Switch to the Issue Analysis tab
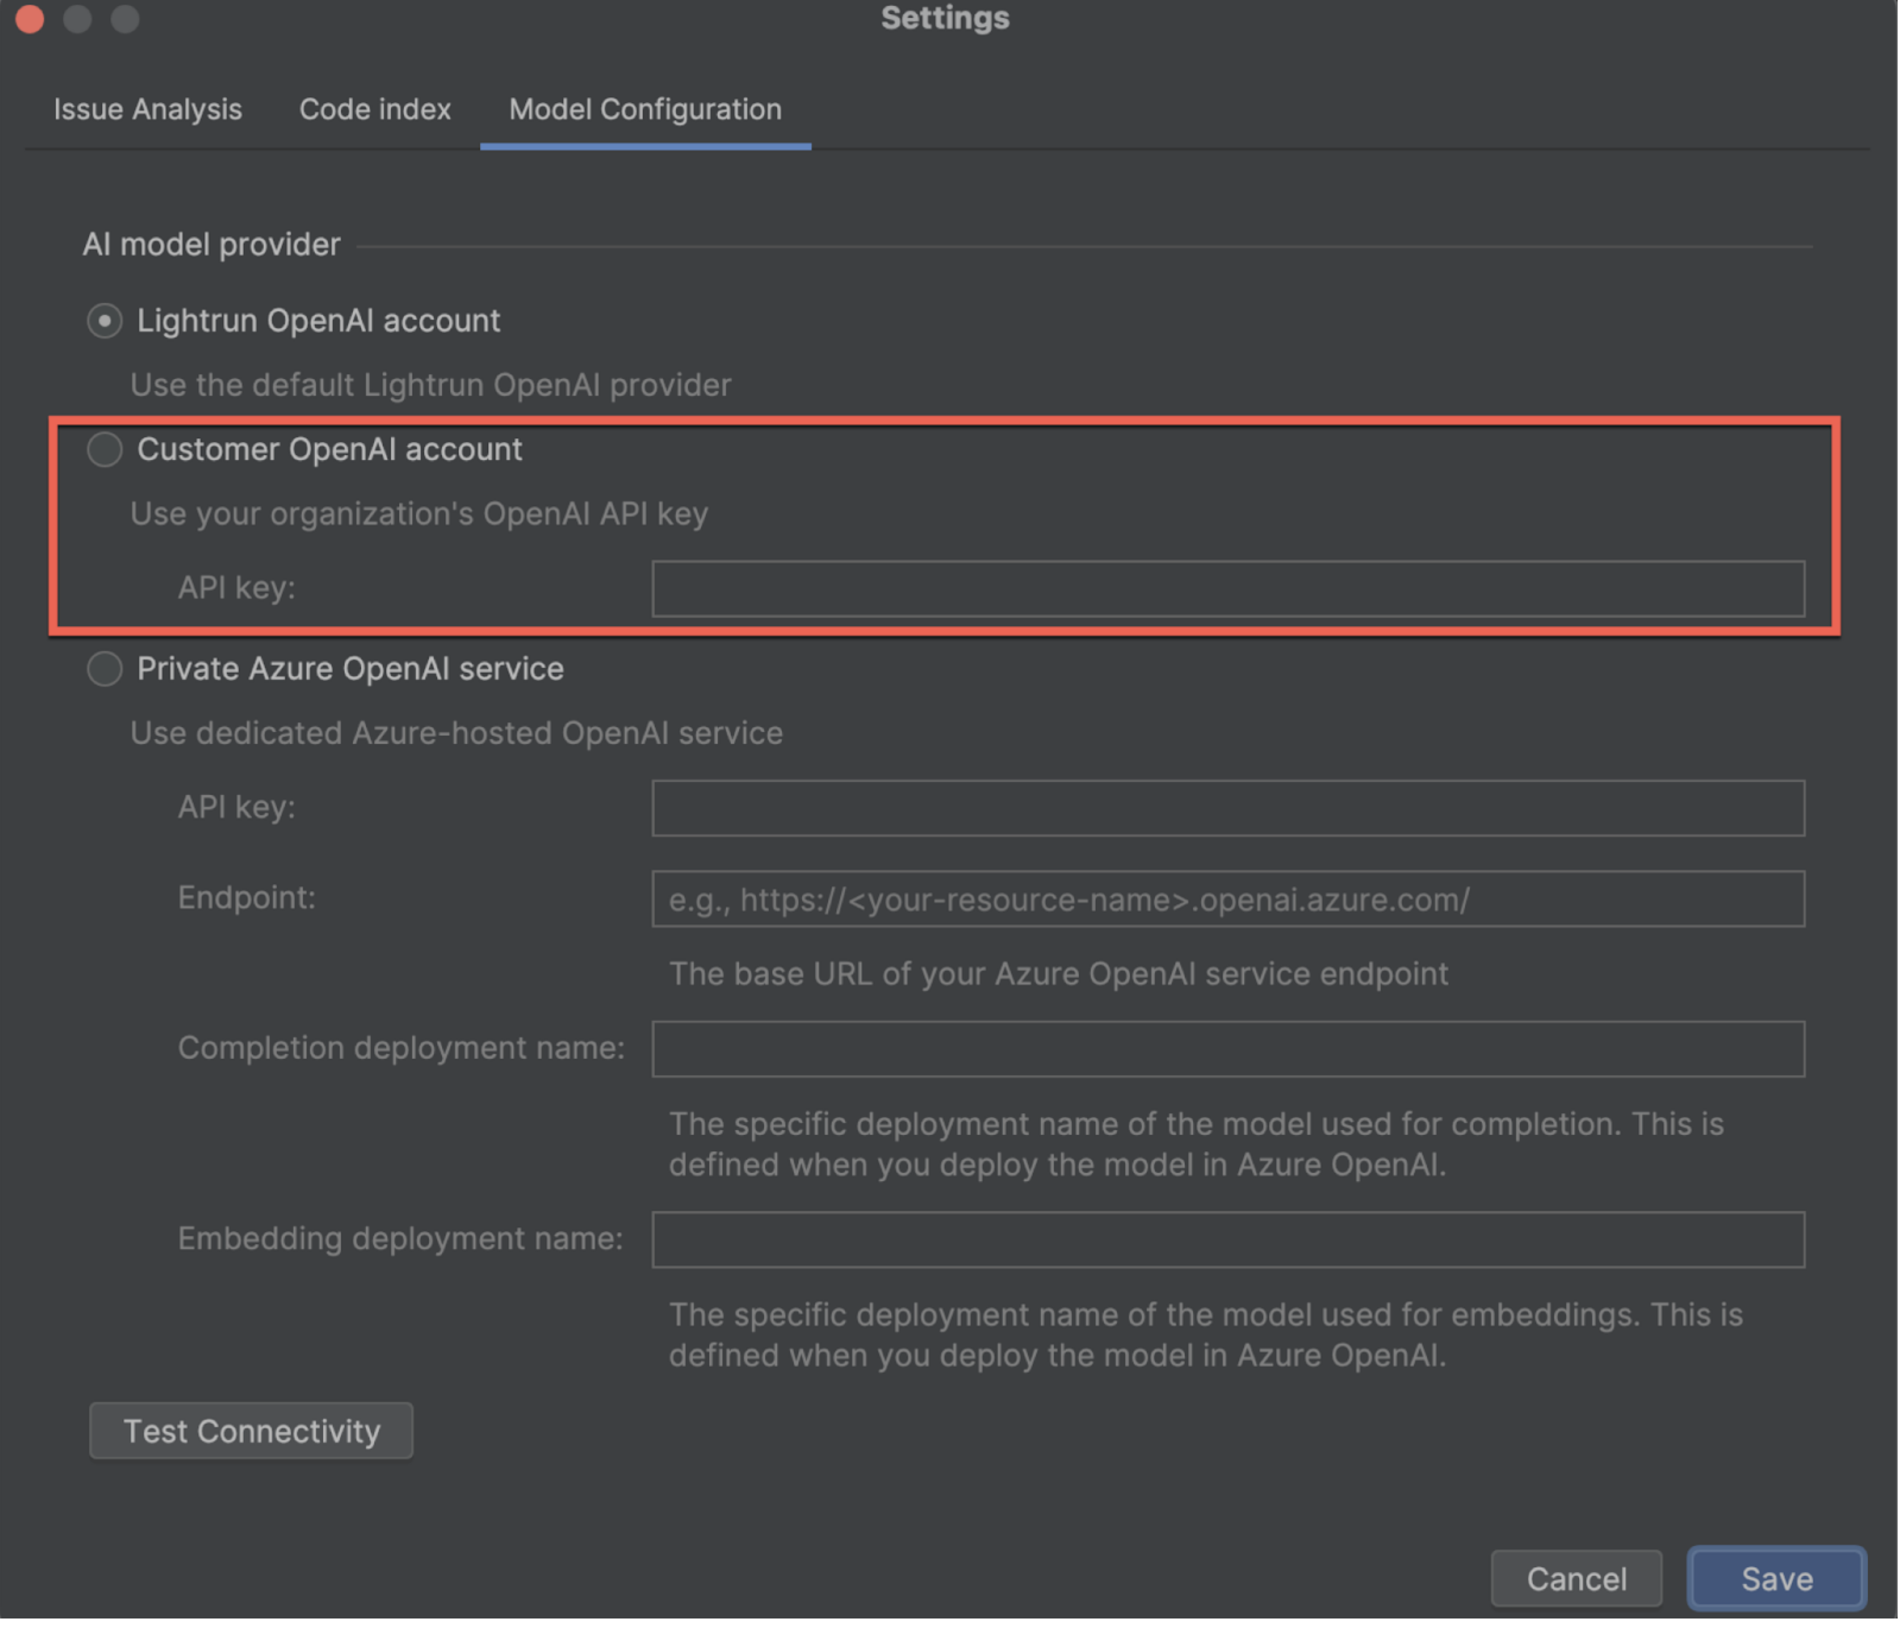This screenshot has width=1900, height=1628. [147, 109]
